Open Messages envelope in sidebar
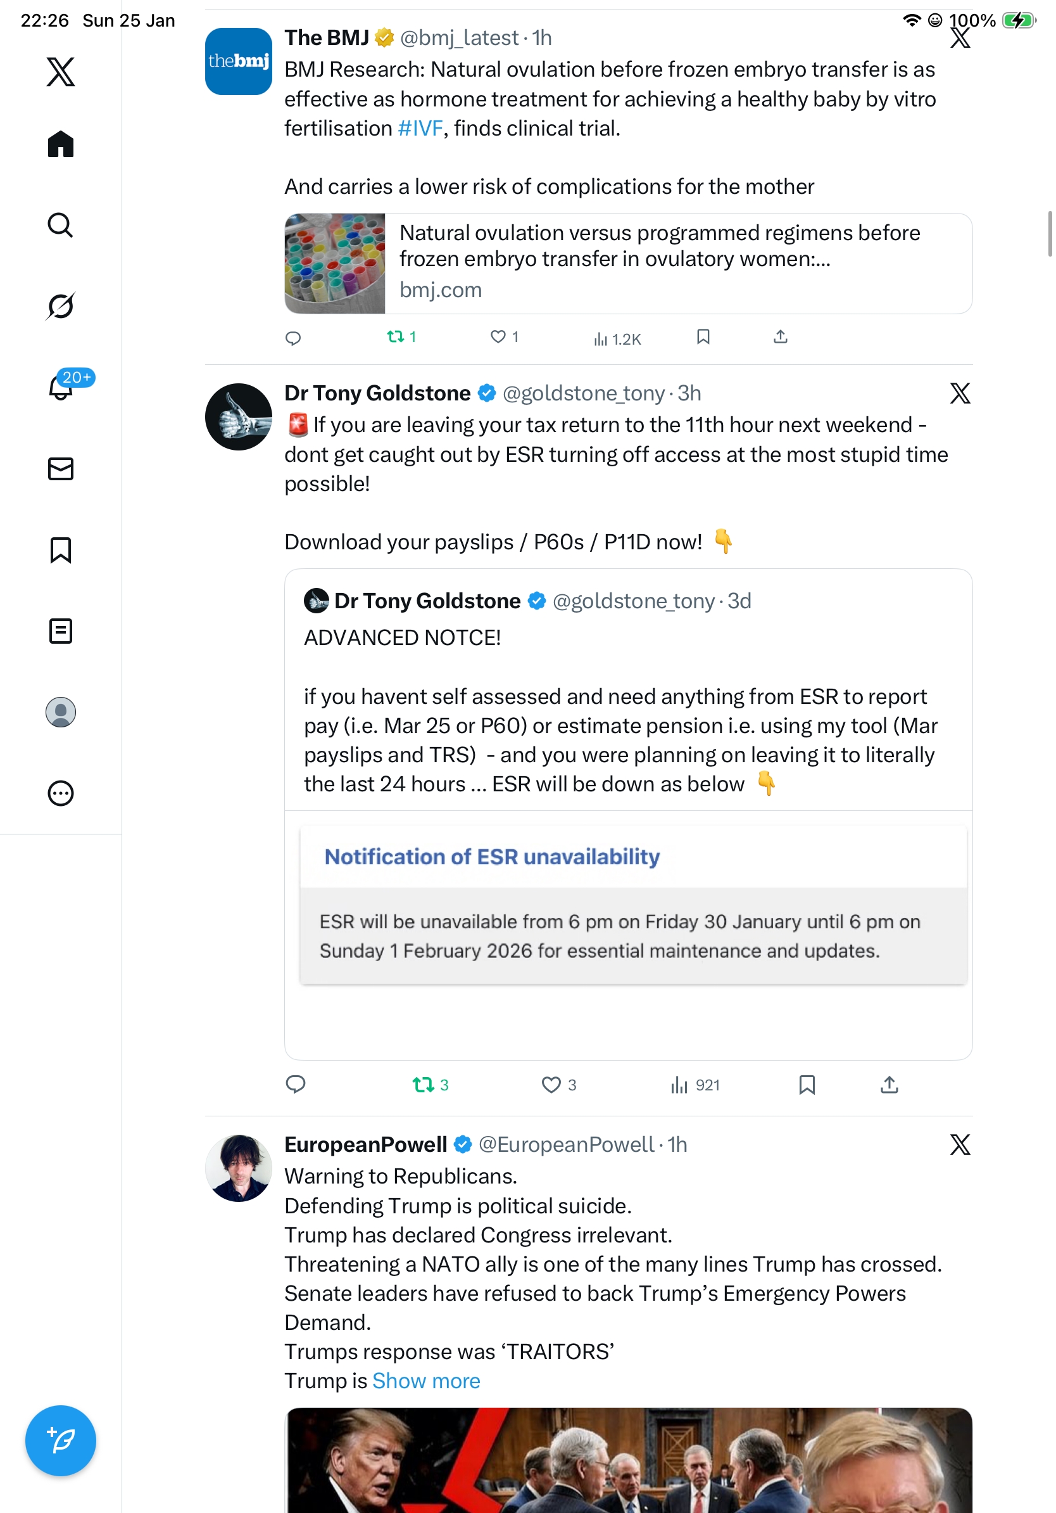Image resolution: width=1056 pixels, height=1513 pixels. pos(61,468)
